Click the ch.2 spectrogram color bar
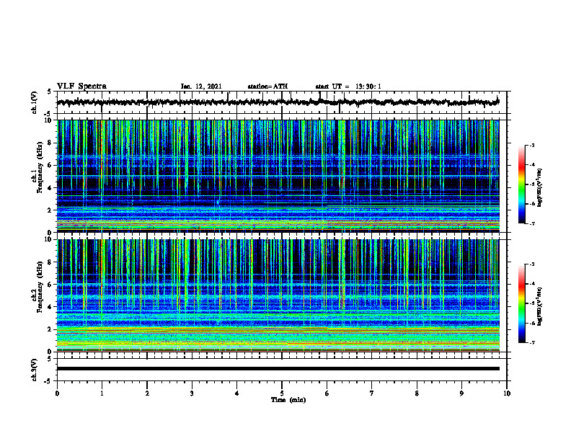571x441 pixels. [521, 303]
